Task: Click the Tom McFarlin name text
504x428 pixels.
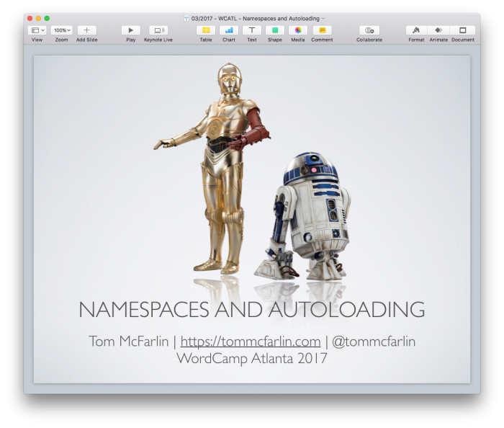Action: point(129,342)
